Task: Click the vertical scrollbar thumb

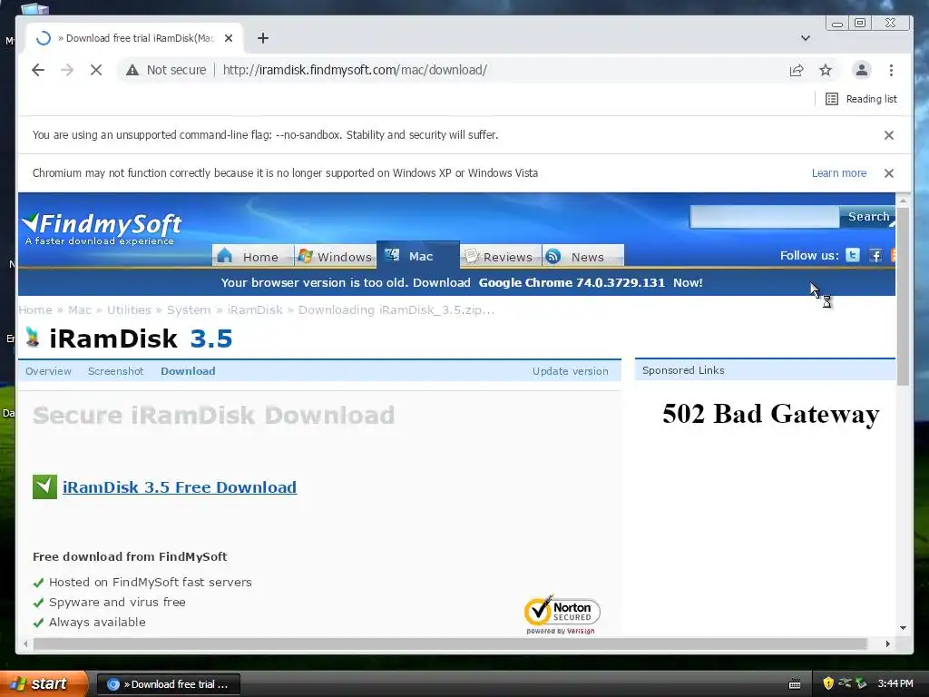Action: tap(903, 297)
